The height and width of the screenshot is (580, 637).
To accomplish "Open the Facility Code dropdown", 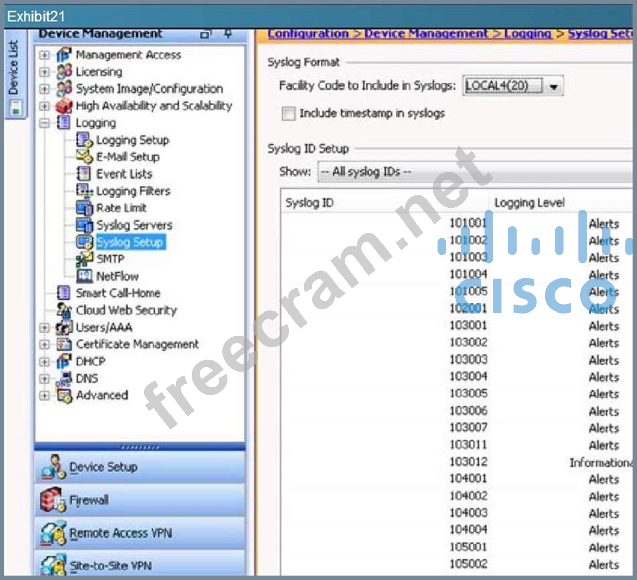I will pos(554,86).
